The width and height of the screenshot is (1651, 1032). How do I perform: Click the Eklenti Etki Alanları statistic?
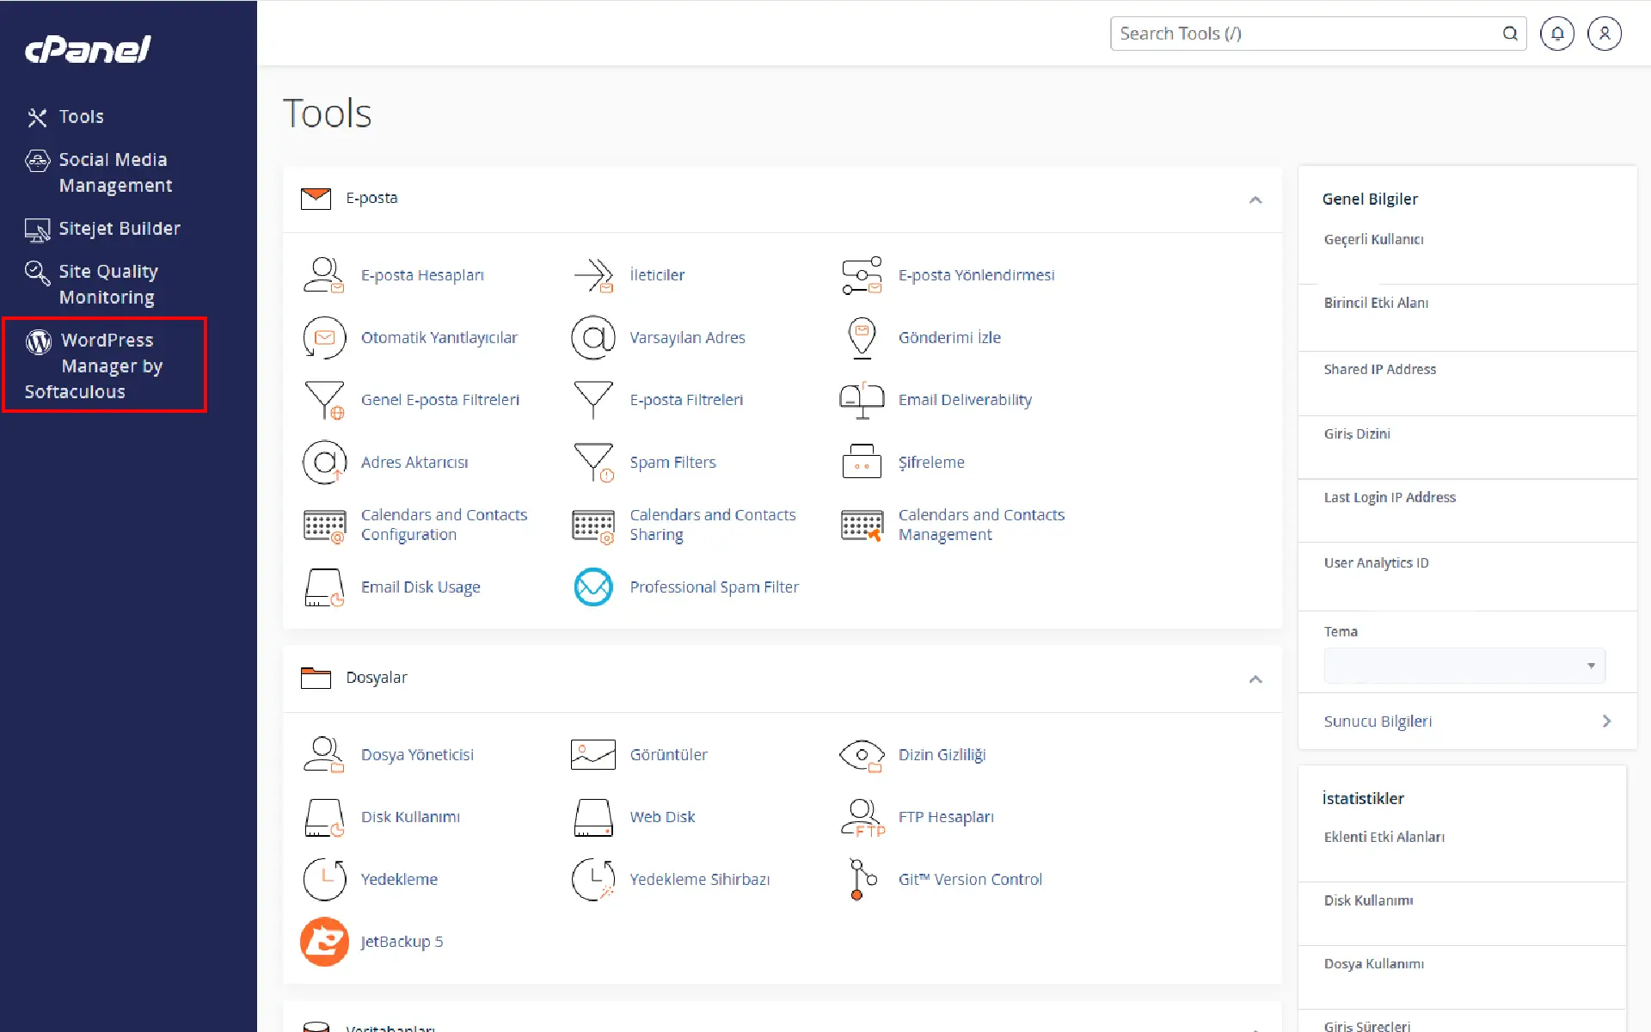1384,837
